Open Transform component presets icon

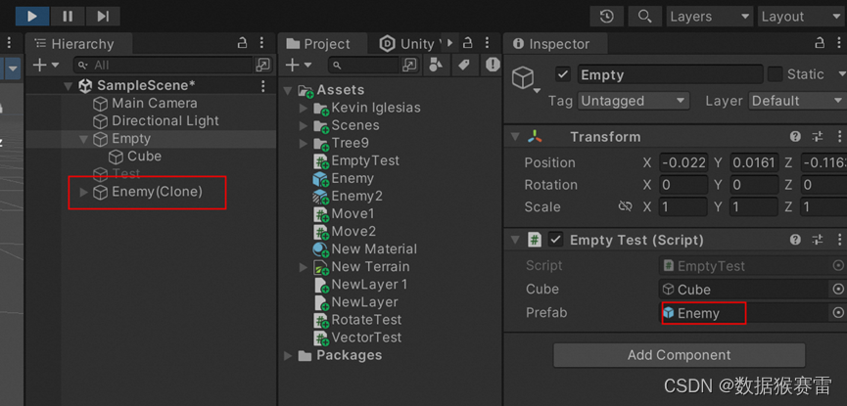(x=818, y=137)
